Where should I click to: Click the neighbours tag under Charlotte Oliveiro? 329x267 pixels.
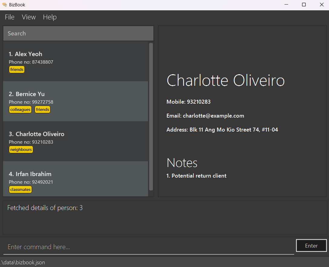point(21,149)
